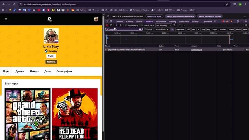
Task: Open the Python bookmarks folder
Action: 81,10
